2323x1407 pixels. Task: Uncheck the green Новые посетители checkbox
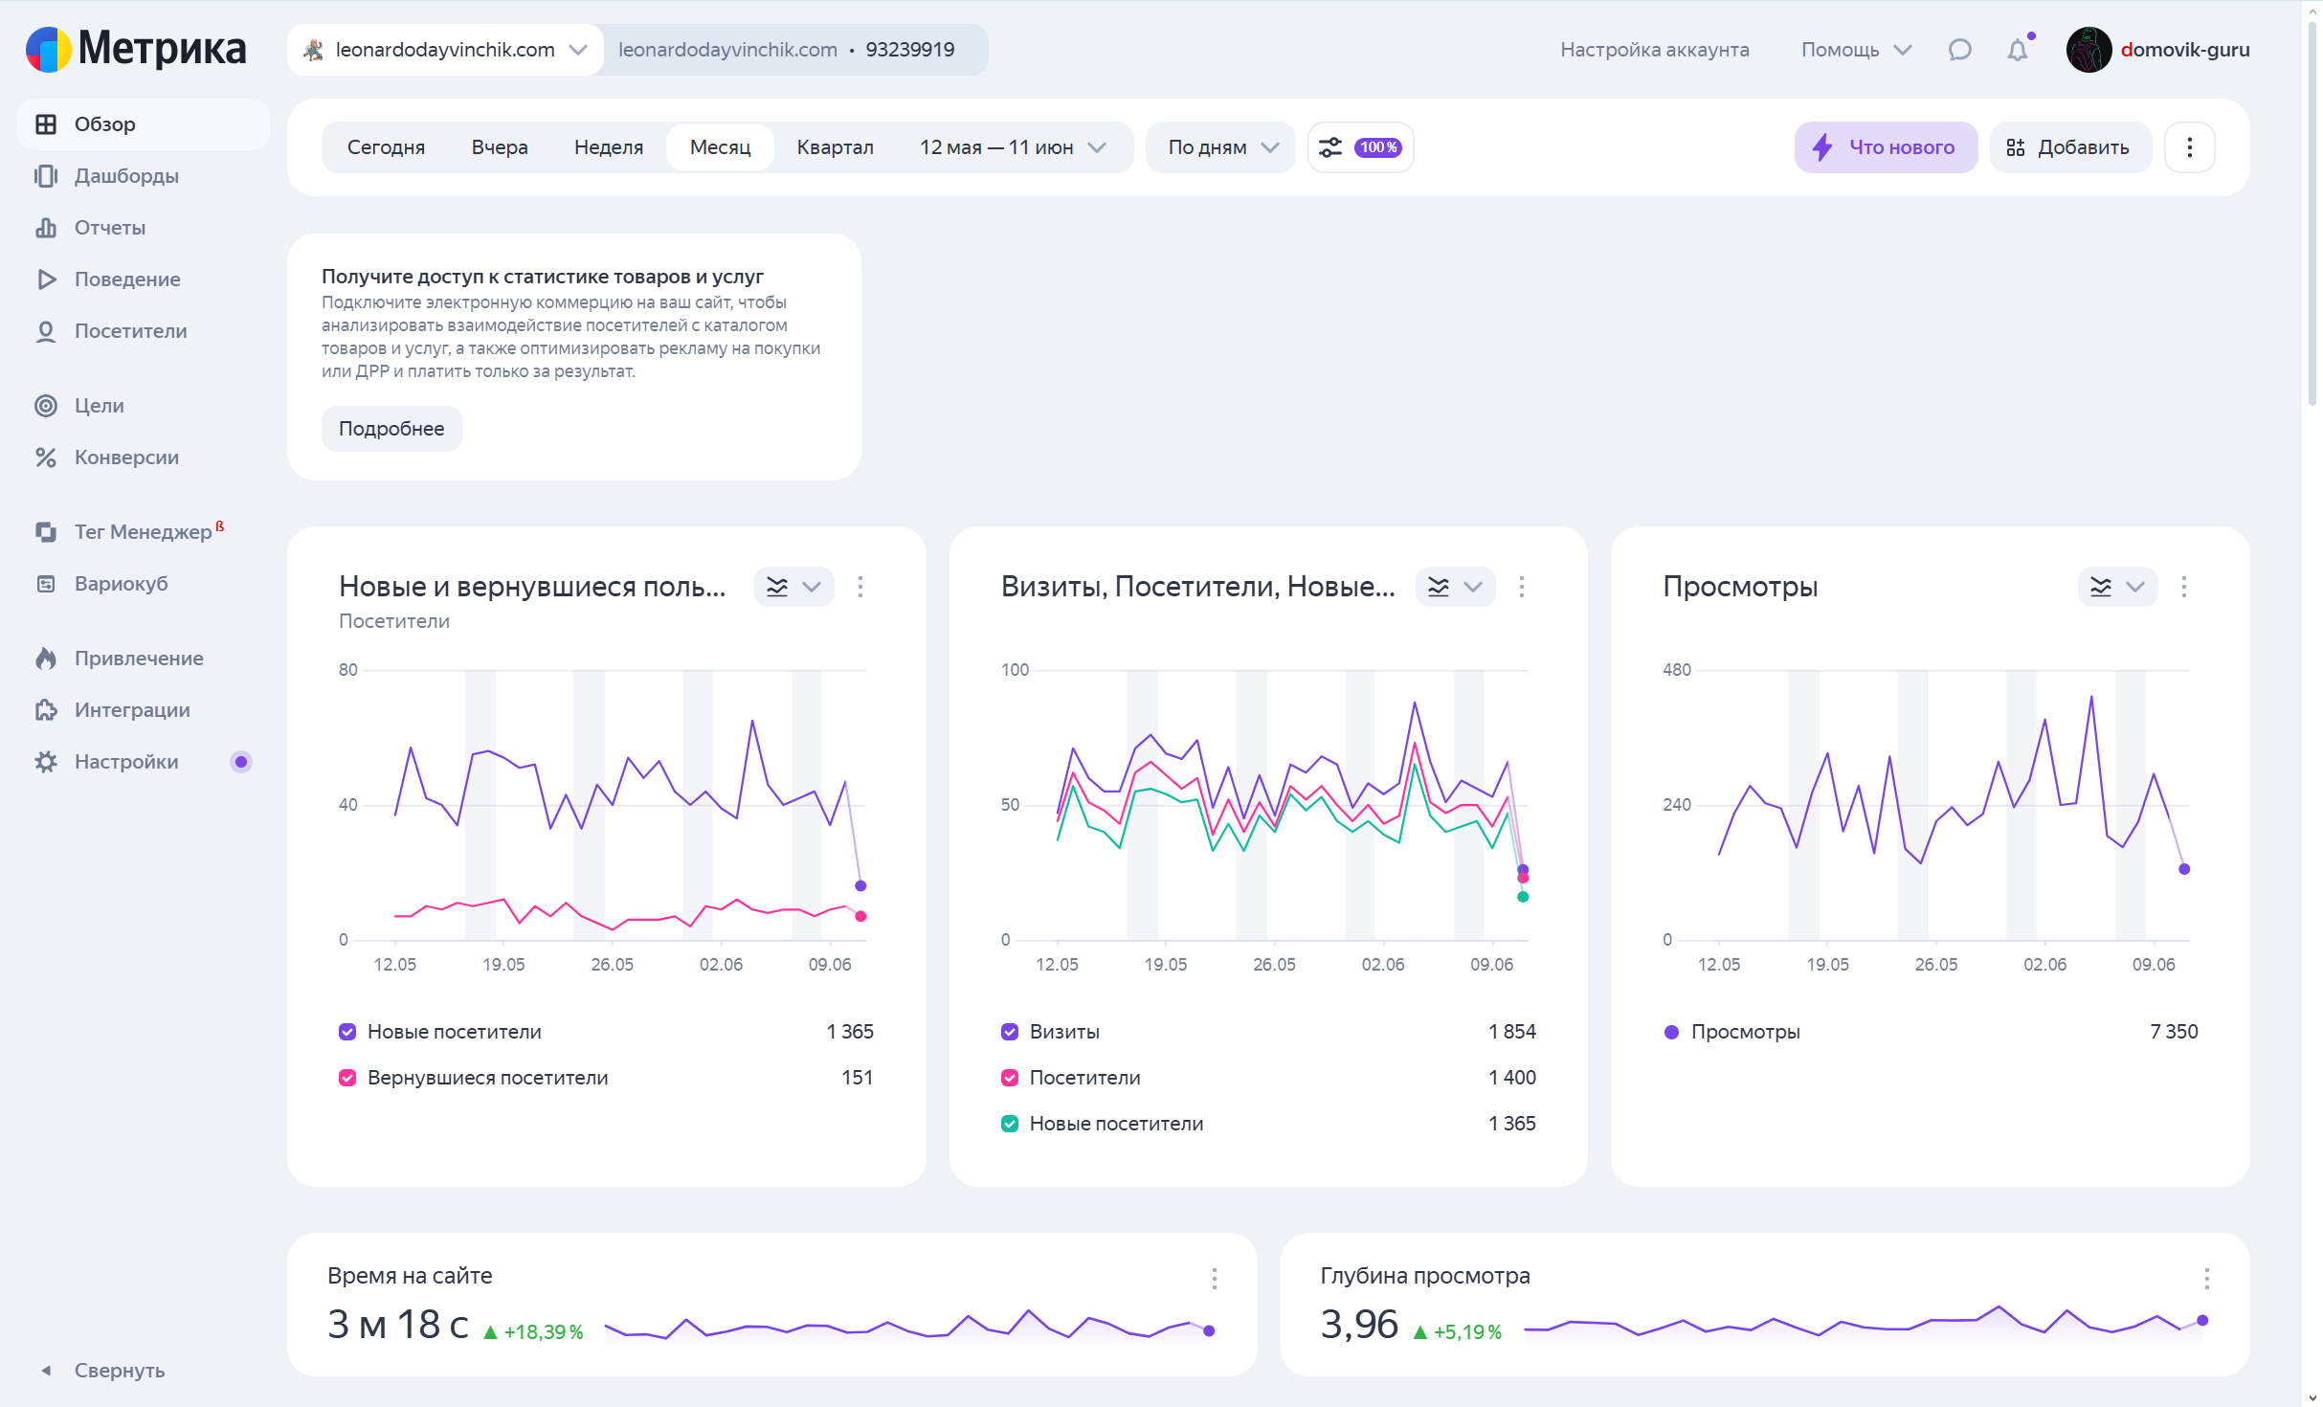[1010, 1124]
